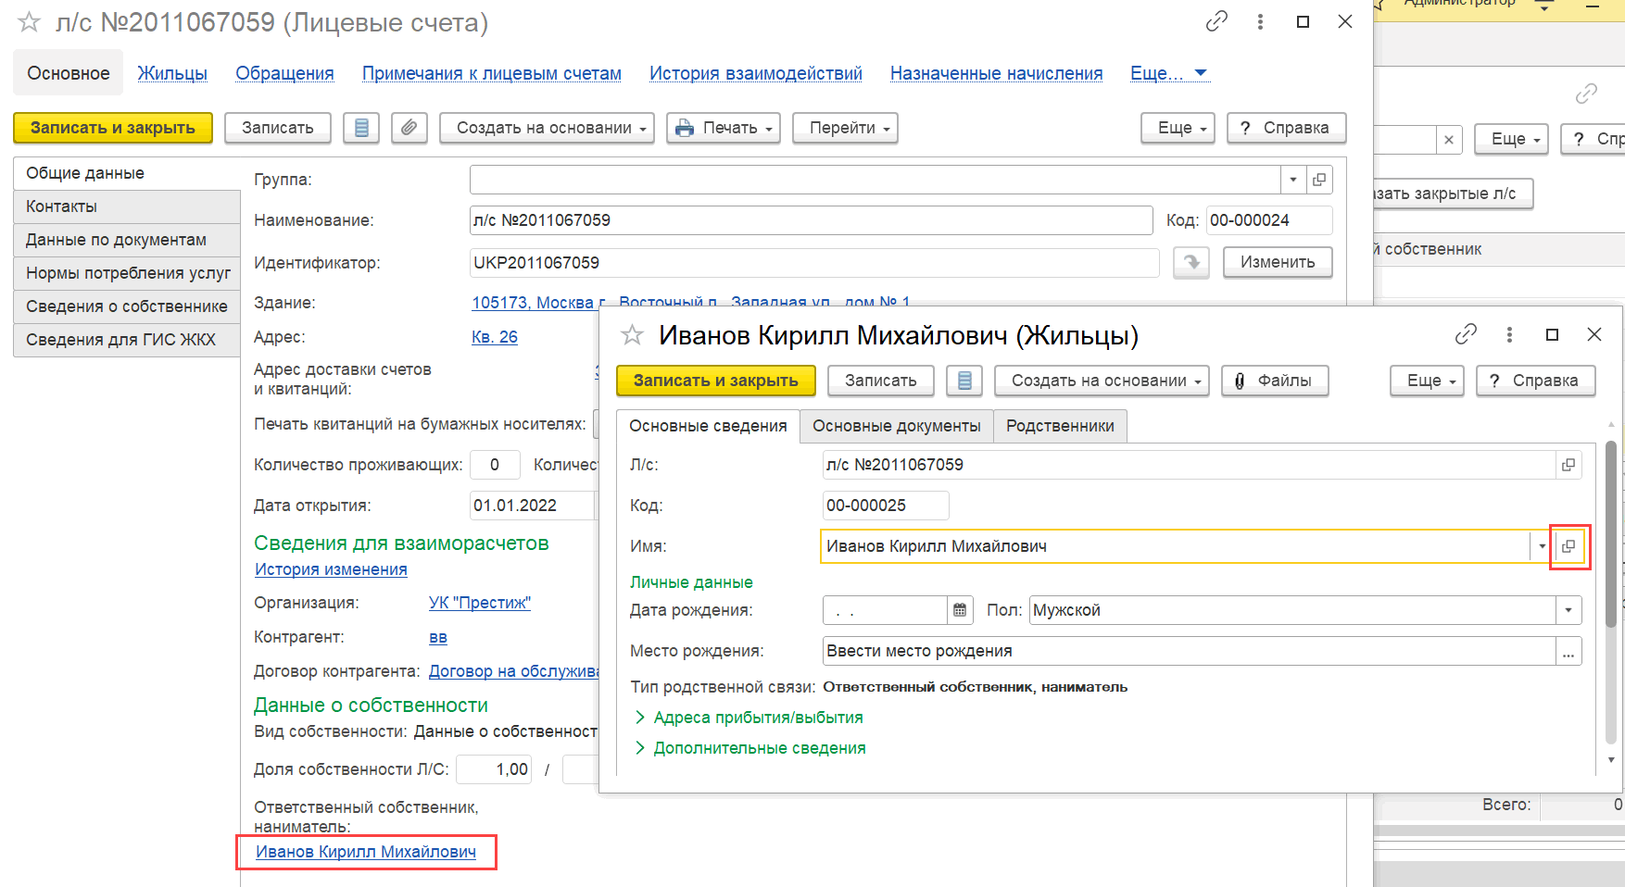Open Еще dropdown in account toolbar
Image resolution: width=1625 pixels, height=887 pixels.
click(1178, 128)
